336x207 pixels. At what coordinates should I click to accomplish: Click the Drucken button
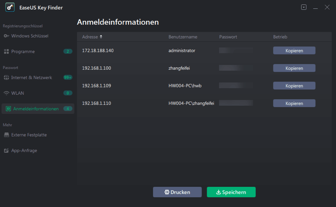[177, 192]
